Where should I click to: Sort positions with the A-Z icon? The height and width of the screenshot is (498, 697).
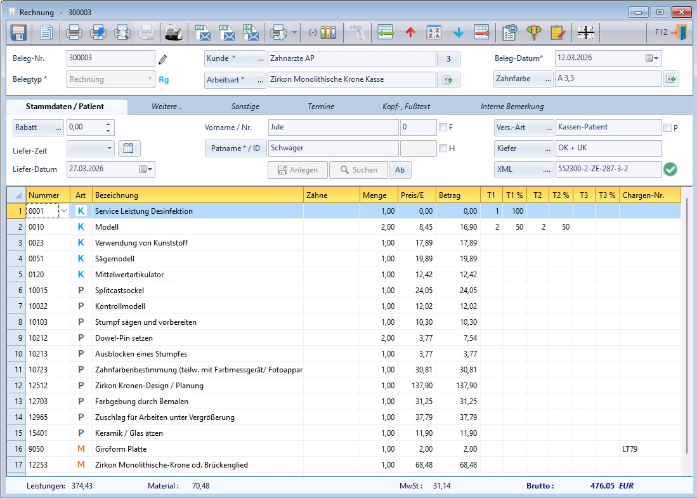[434, 32]
